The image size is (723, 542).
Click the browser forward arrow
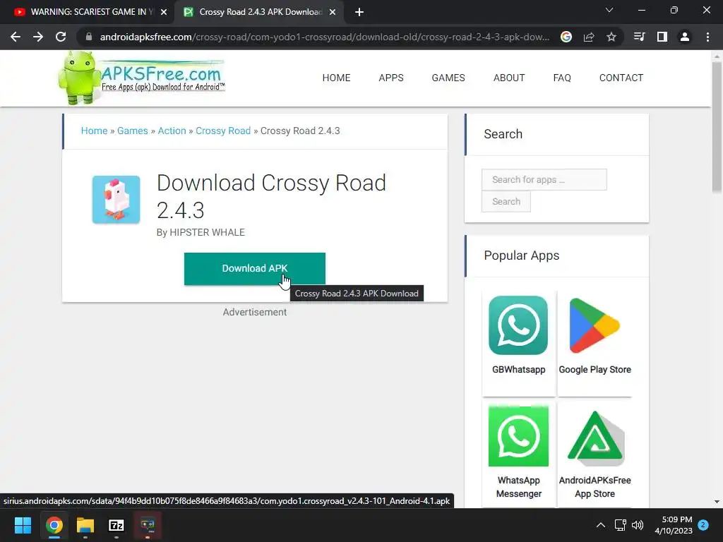pos(38,37)
